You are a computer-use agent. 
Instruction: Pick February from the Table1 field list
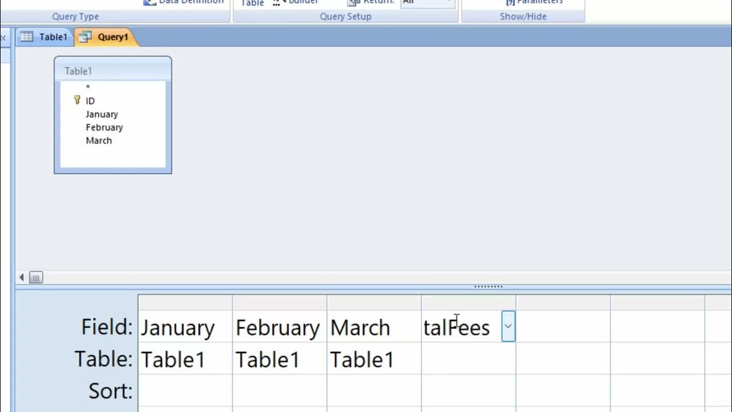click(104, 128)
